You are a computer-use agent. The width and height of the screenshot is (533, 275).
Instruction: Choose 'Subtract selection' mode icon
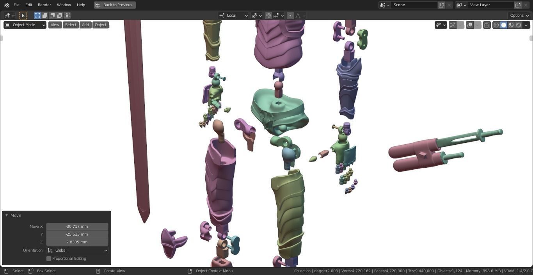pyautogui.click(x=52, y=16)
